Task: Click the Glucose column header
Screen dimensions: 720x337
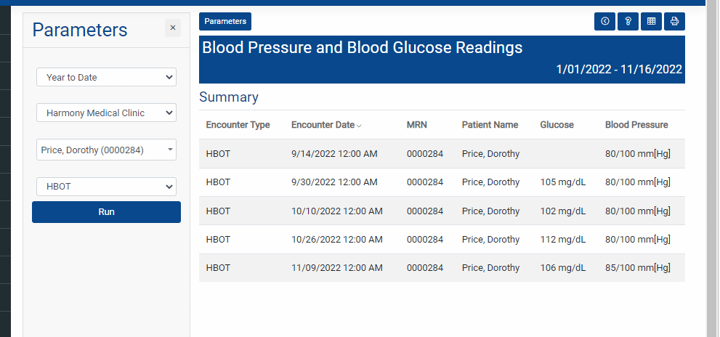Action: coord(557,125)
